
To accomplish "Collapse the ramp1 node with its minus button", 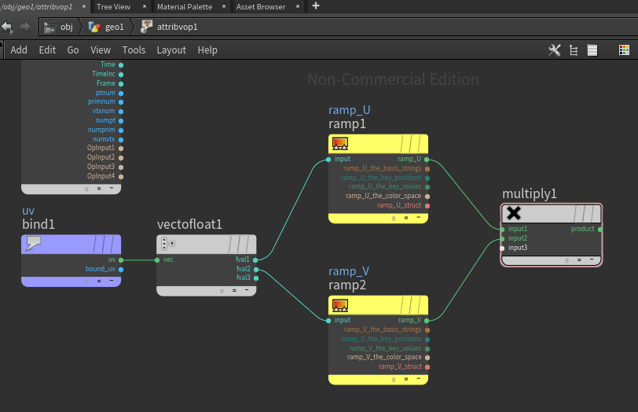I will point(418,218).
